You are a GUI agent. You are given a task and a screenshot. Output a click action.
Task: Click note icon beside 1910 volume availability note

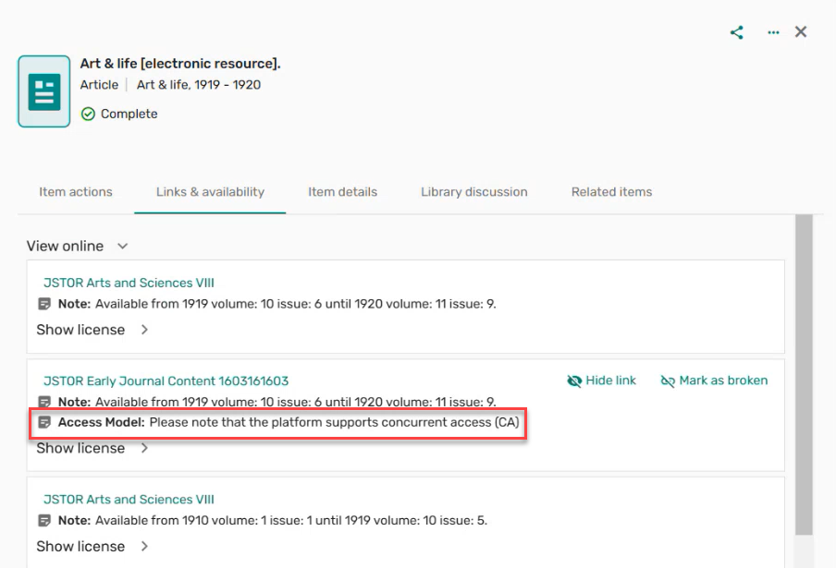[x=44, y=521]
